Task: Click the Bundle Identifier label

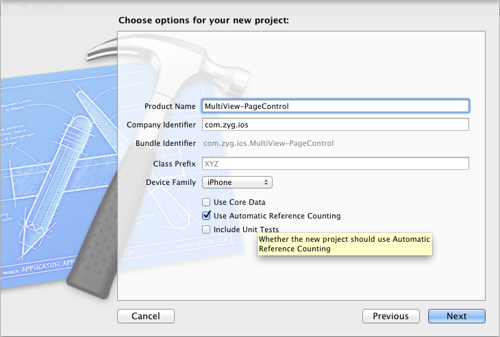Action: click(x=166, y=143)
